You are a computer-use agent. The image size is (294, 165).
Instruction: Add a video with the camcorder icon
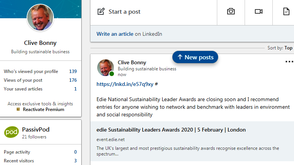pyautogui.click(x=259, y=11)
